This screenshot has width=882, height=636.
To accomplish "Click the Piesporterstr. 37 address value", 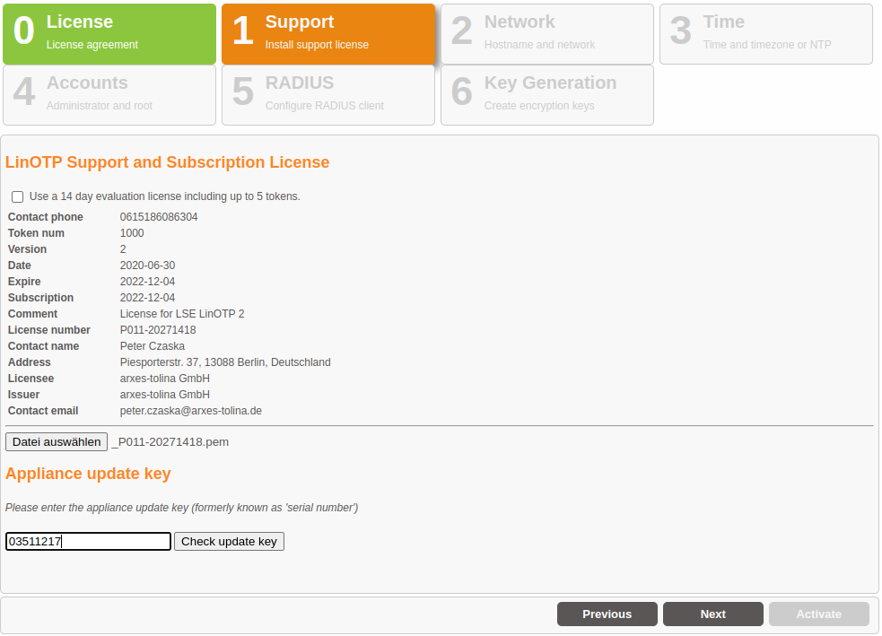I will [225, 362].
